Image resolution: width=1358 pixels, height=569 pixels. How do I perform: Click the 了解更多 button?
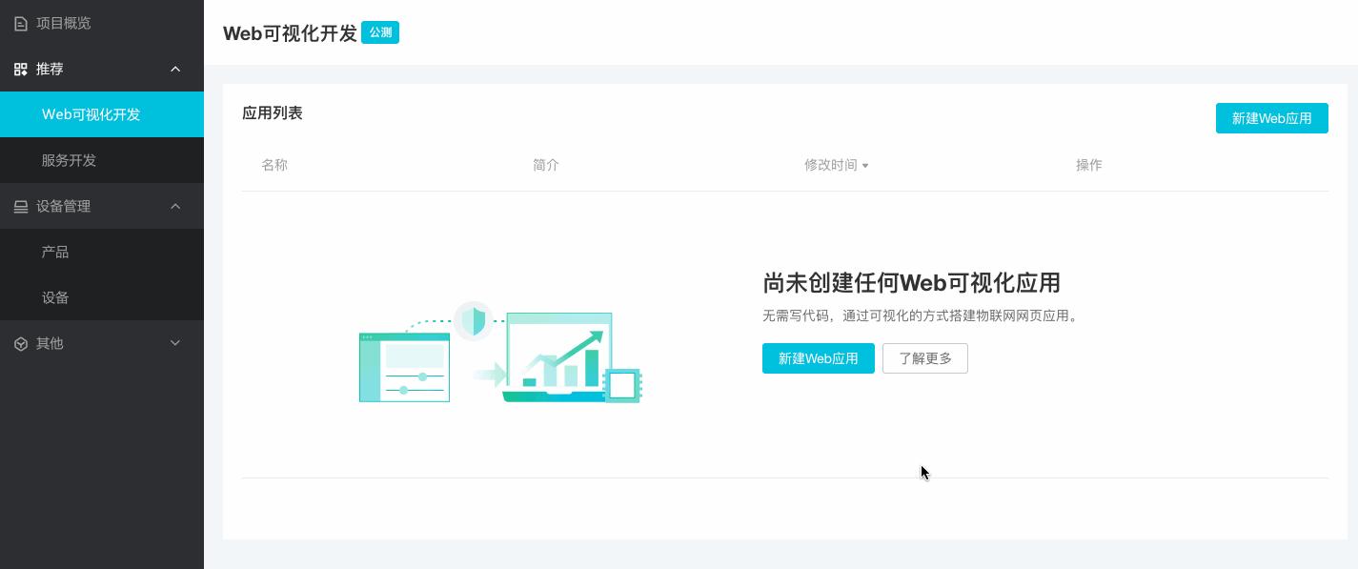[924, 358]
